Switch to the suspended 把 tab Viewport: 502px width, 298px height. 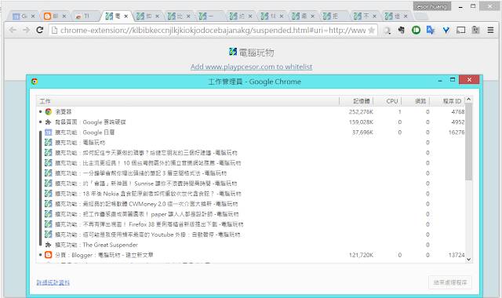tap(333, 16)
